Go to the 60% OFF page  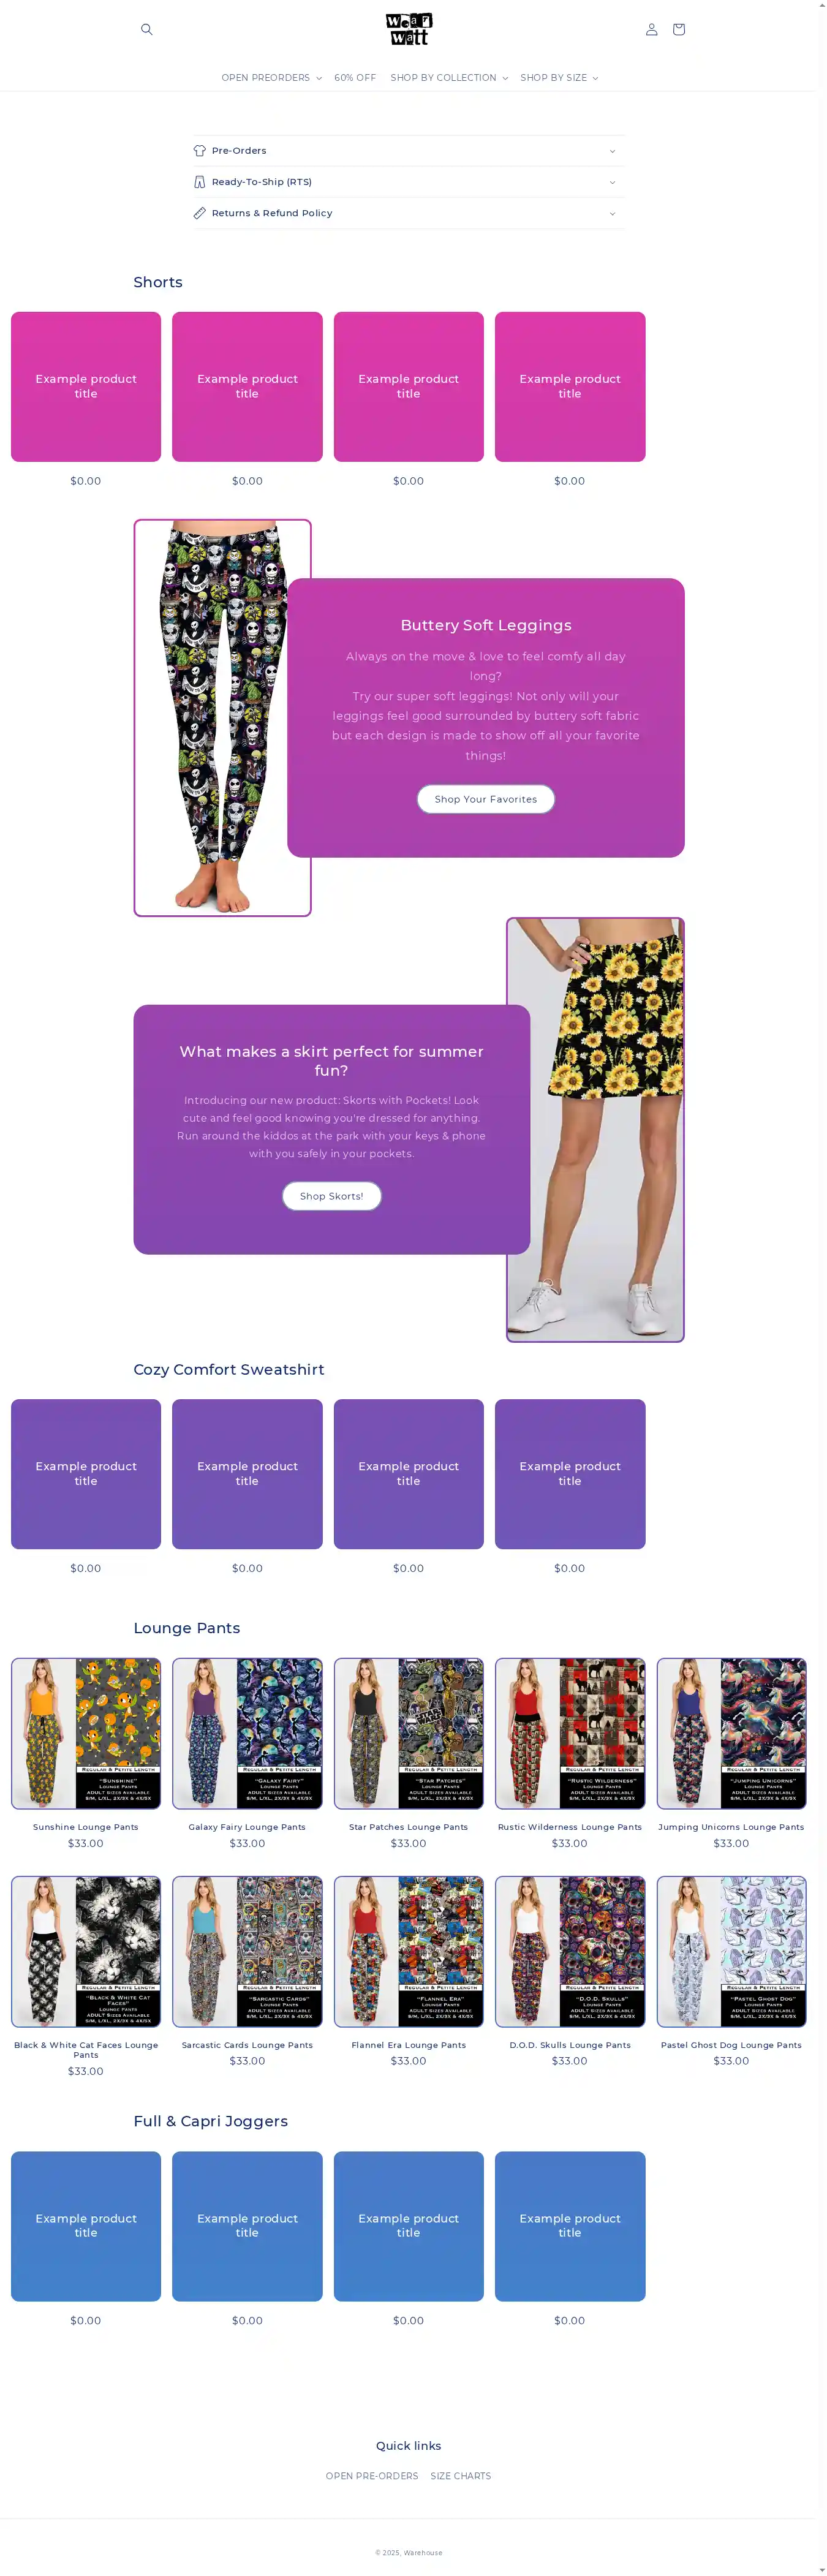(355, 78)
